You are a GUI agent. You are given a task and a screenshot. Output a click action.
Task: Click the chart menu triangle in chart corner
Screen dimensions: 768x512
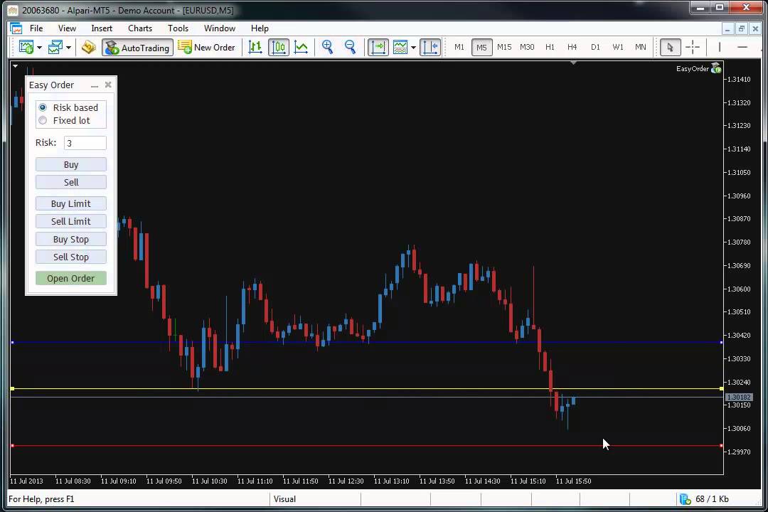point(16,65)
